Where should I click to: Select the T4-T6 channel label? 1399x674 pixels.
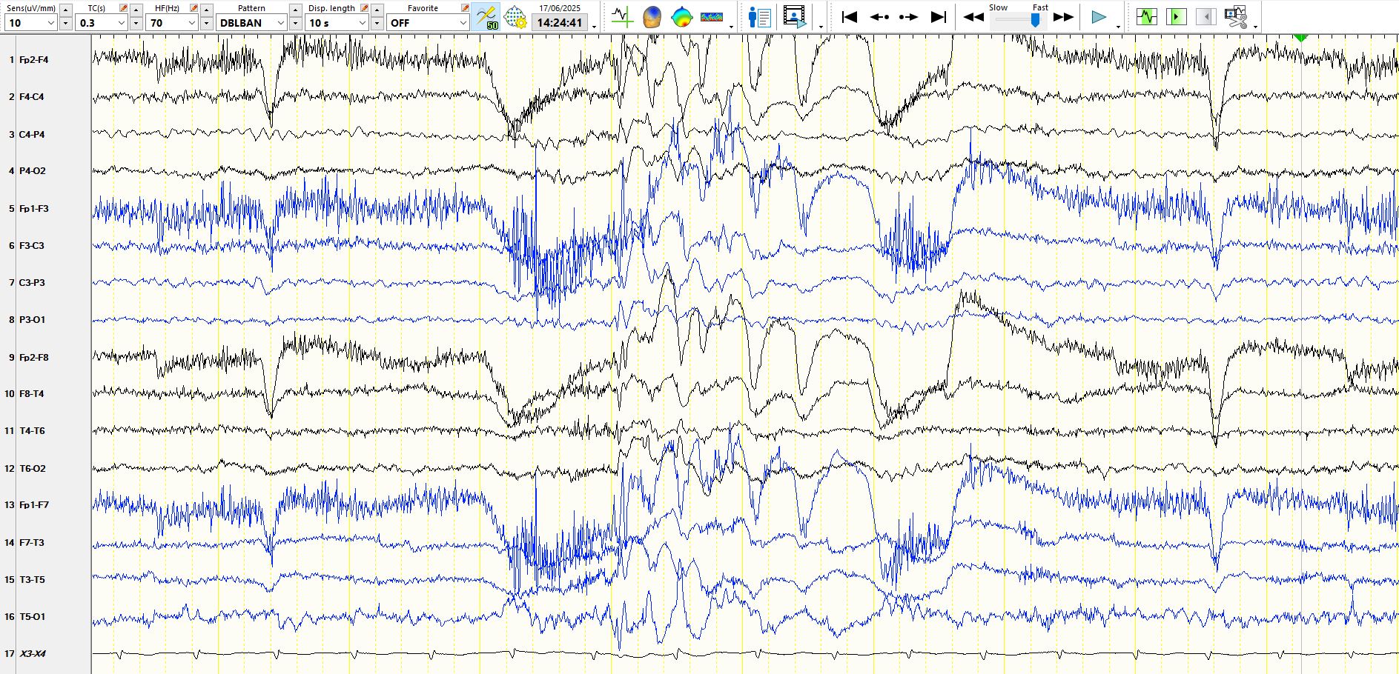point(32,431)
